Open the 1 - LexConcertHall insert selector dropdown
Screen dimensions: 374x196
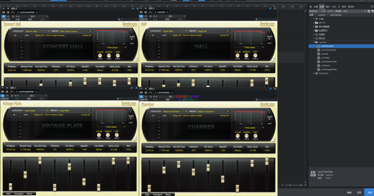(27, 12)
